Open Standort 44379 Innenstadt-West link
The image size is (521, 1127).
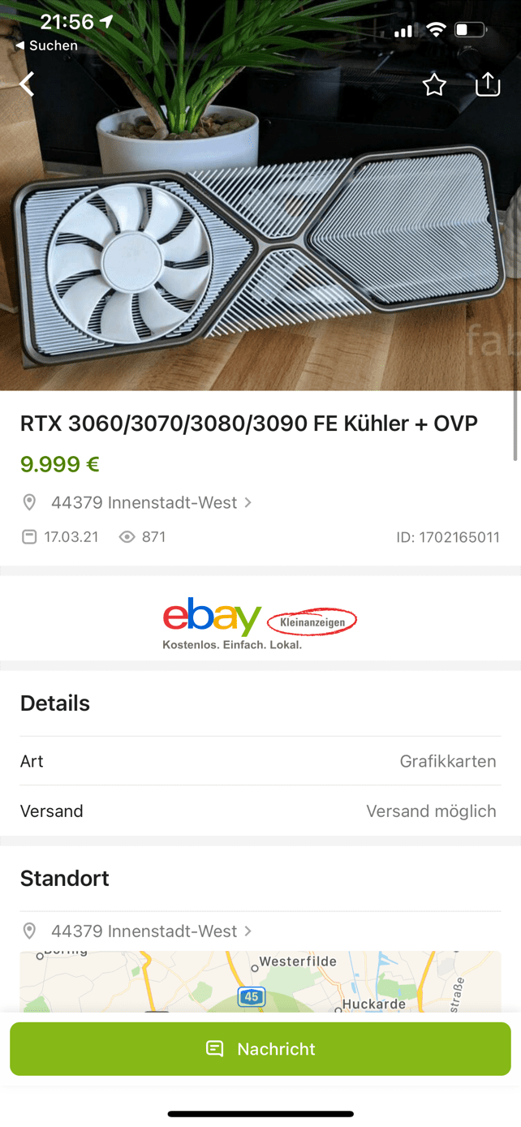[x=144, y=931]
